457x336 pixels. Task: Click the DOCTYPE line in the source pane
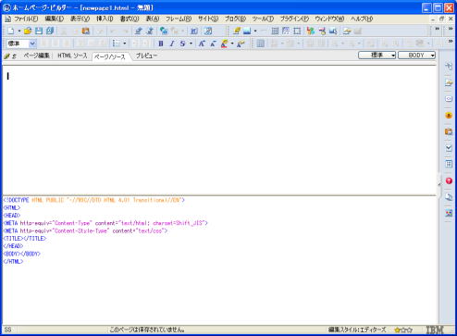pyautogui.click(x=93, y=200)
